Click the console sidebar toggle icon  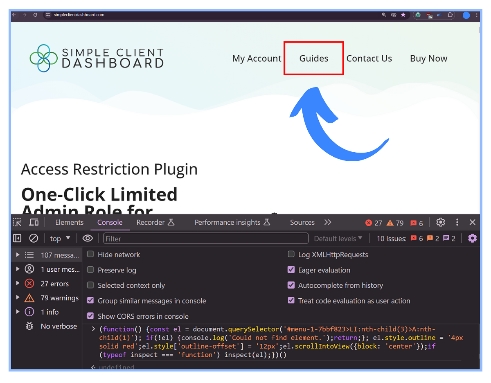[x=17, y=238]
